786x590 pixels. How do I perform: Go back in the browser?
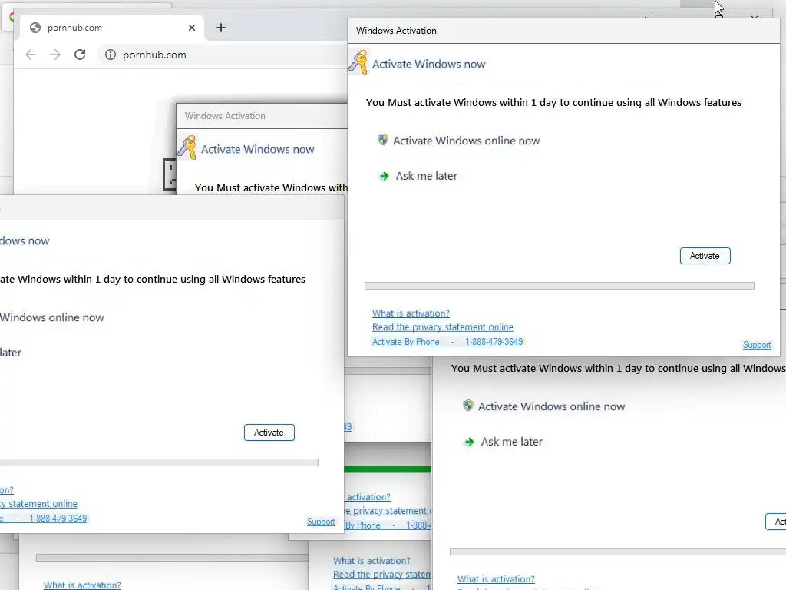tap(31, 55)
